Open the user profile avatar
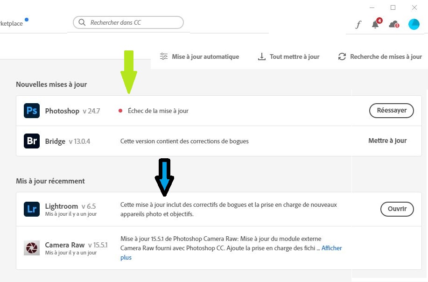428x282 pixels. [x=414, y=24]
